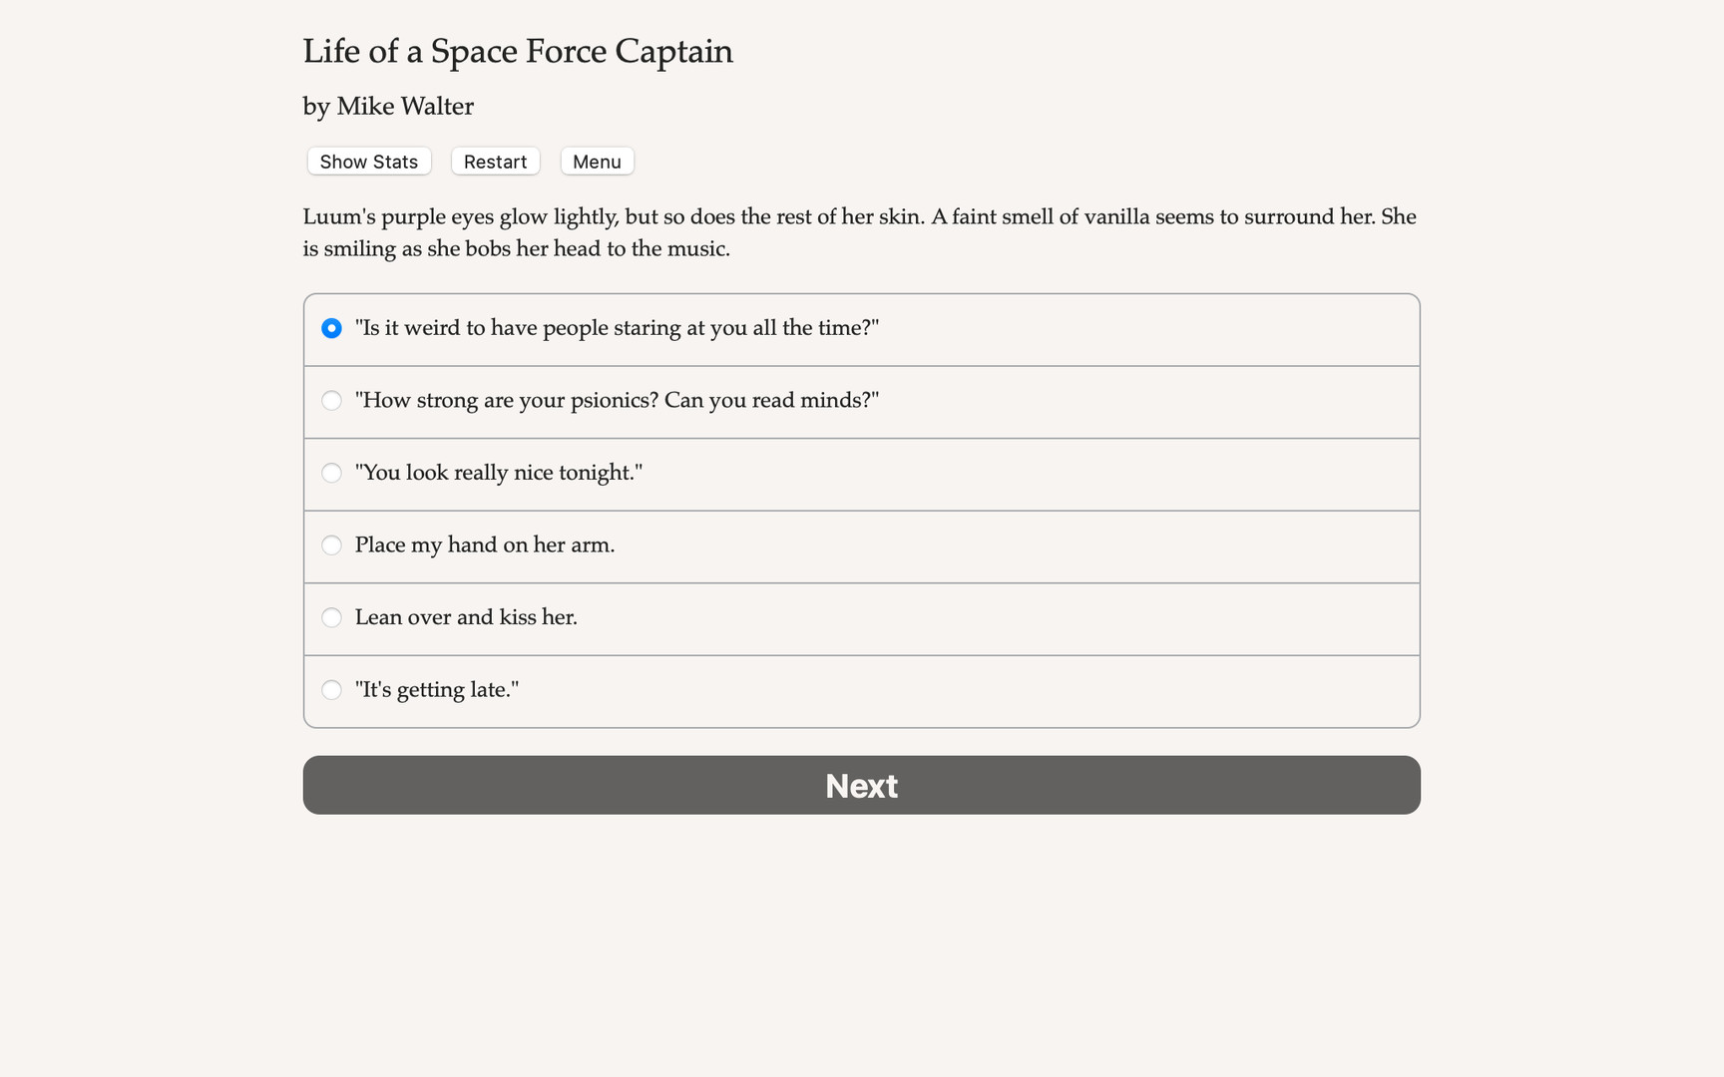Click the author credit "by Mike Walter"
This screenshot has height=1077, width=1724.
[x=387, y=106]
